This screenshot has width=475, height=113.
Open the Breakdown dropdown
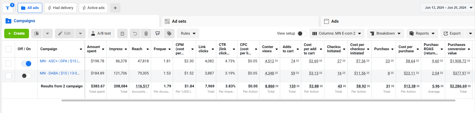coord(386,34)
